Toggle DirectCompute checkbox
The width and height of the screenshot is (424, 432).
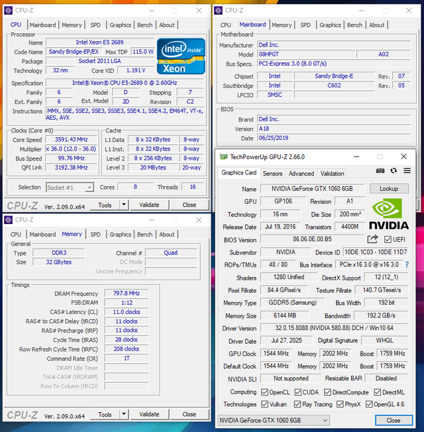click(x=327, y=392)
